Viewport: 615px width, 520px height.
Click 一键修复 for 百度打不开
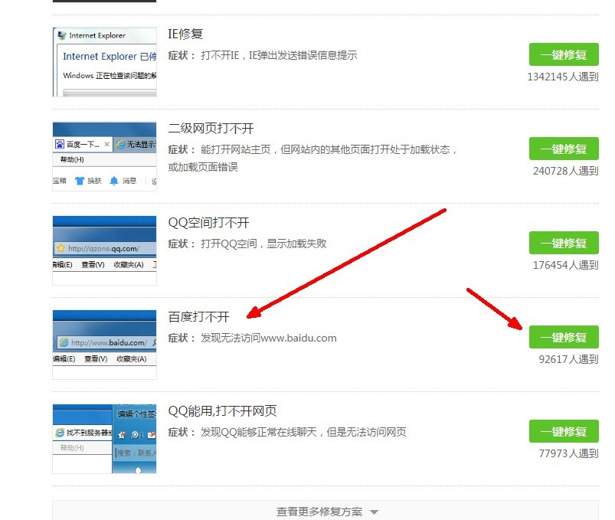pyautogui.click(x=564, y=337)
